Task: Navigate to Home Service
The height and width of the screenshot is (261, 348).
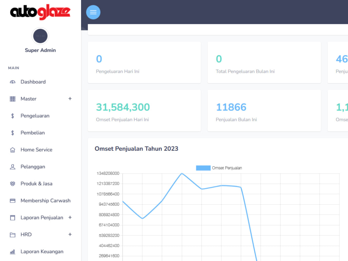Action: tap(37, 150)
